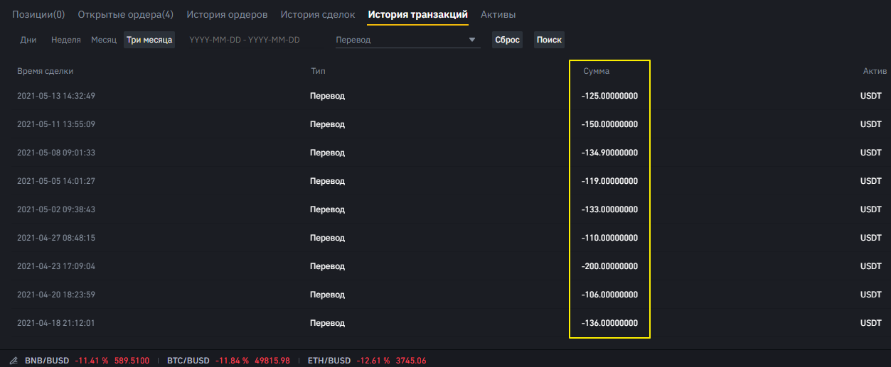Click the -134.90000000 amount
The height and width of the screenshot is (367, 891).
tap(609, 153)
